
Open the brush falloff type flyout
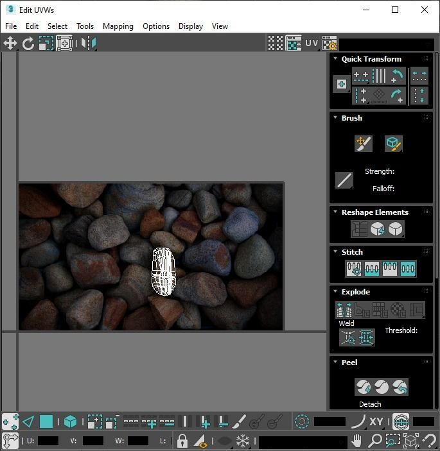tap(344, 180)
